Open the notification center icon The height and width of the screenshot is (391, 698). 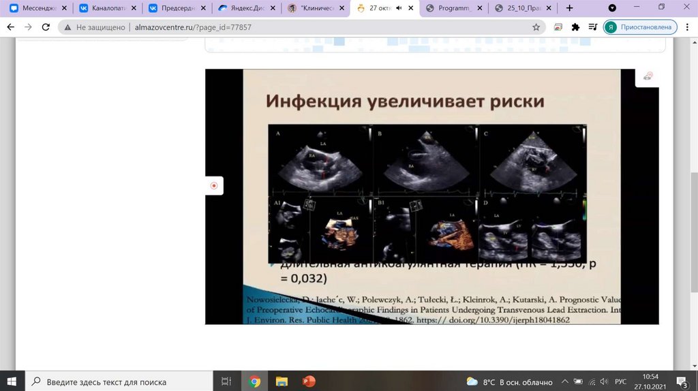[682, 381]
